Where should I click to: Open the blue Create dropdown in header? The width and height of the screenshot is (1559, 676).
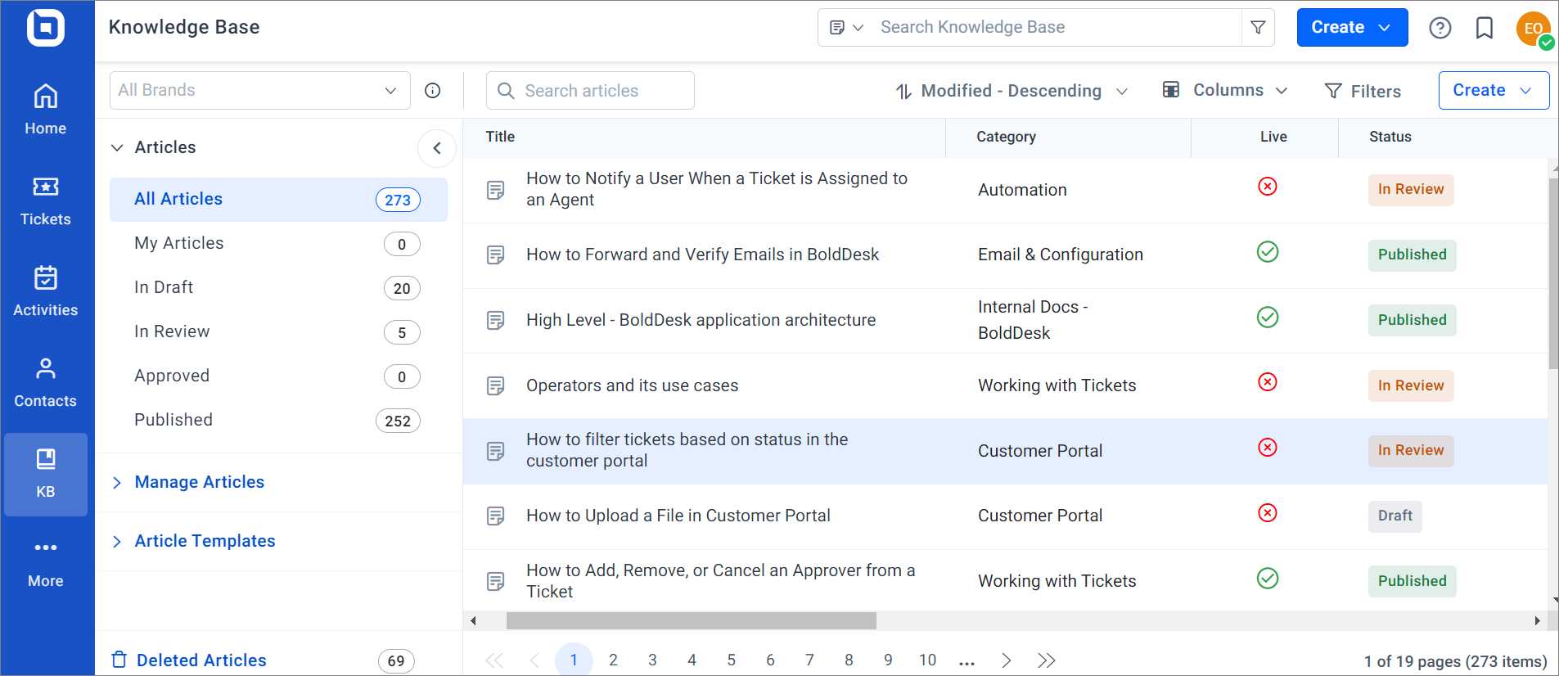click(x=1352, y=28)
